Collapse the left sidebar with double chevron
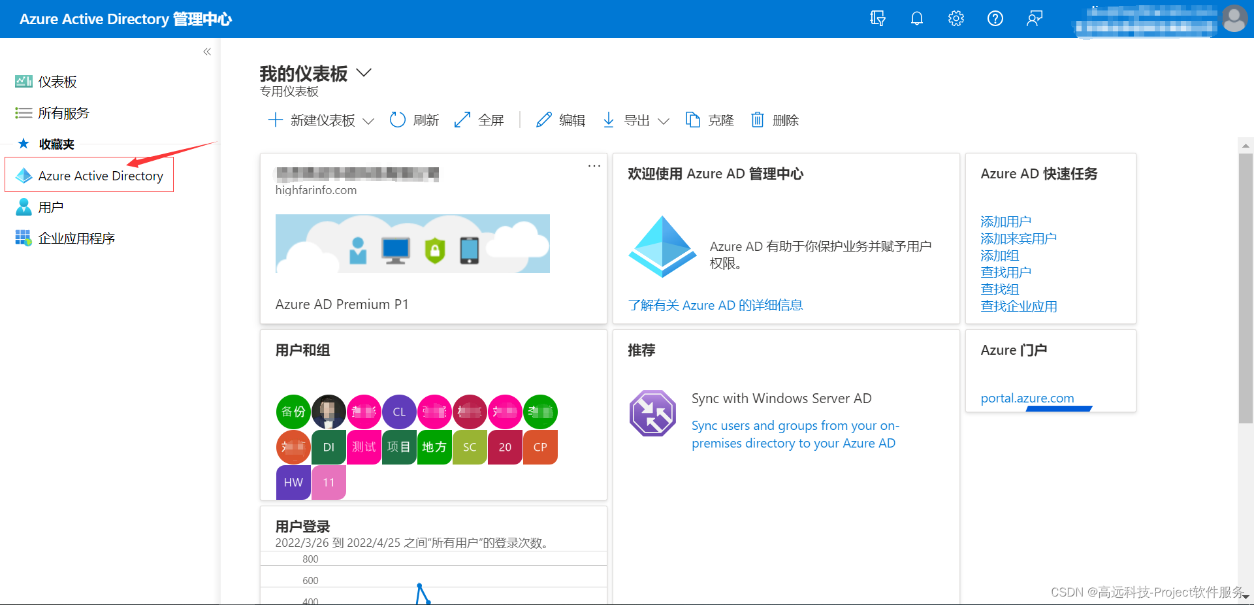 (207, 52)
